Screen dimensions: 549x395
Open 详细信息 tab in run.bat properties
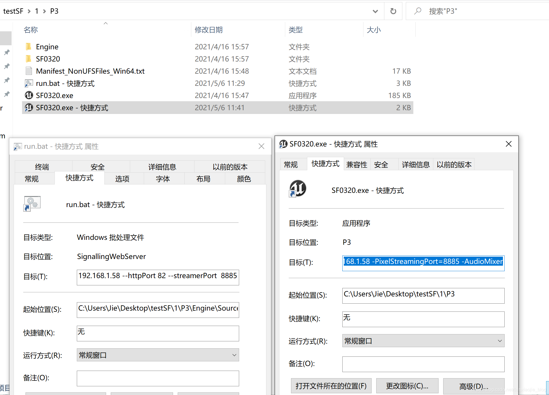(x=162, y=167)
